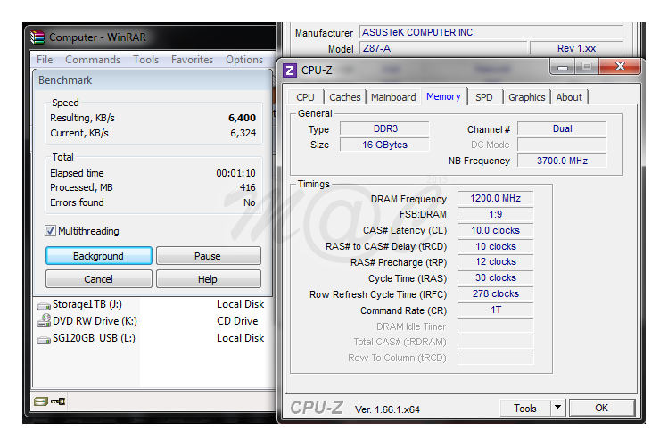Click the Storage1TB (J:) drive icon

point(44,305)
